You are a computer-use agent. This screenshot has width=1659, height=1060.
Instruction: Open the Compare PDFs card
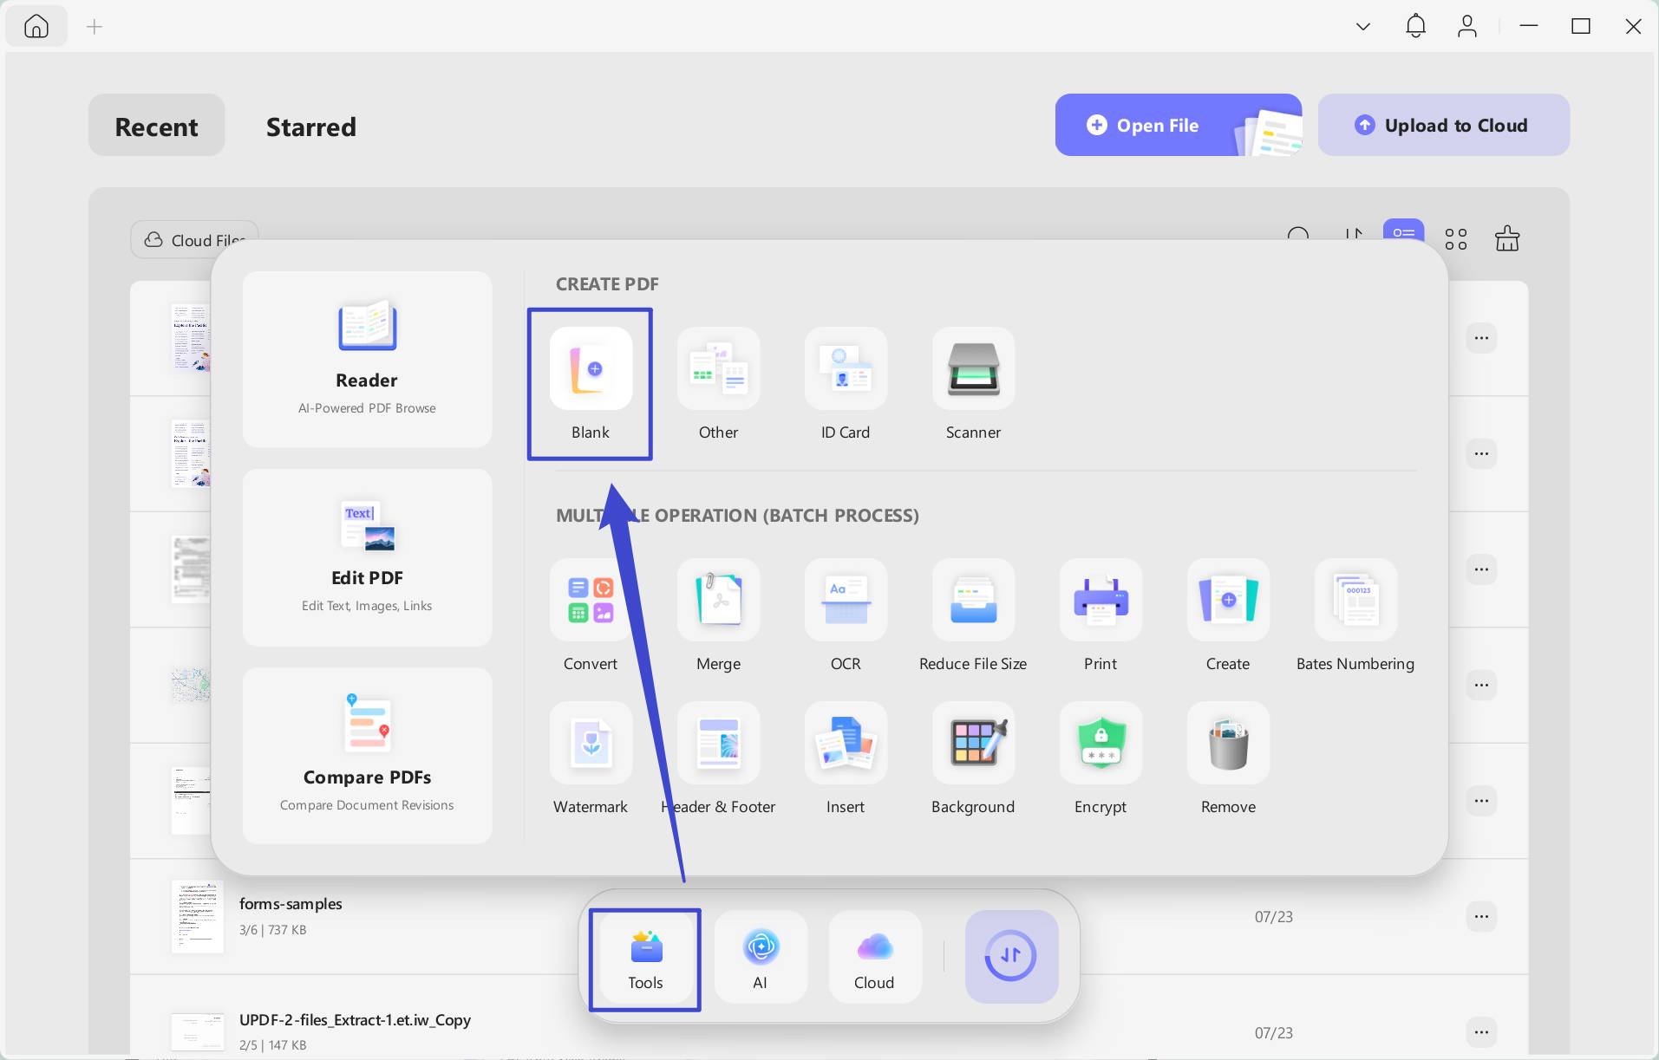367,755
